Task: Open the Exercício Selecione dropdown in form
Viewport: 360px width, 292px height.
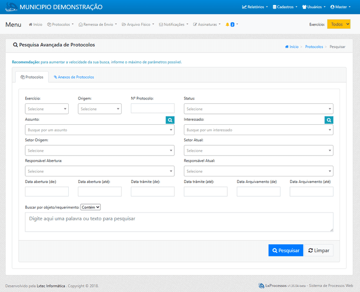Action: click(47, 109)
